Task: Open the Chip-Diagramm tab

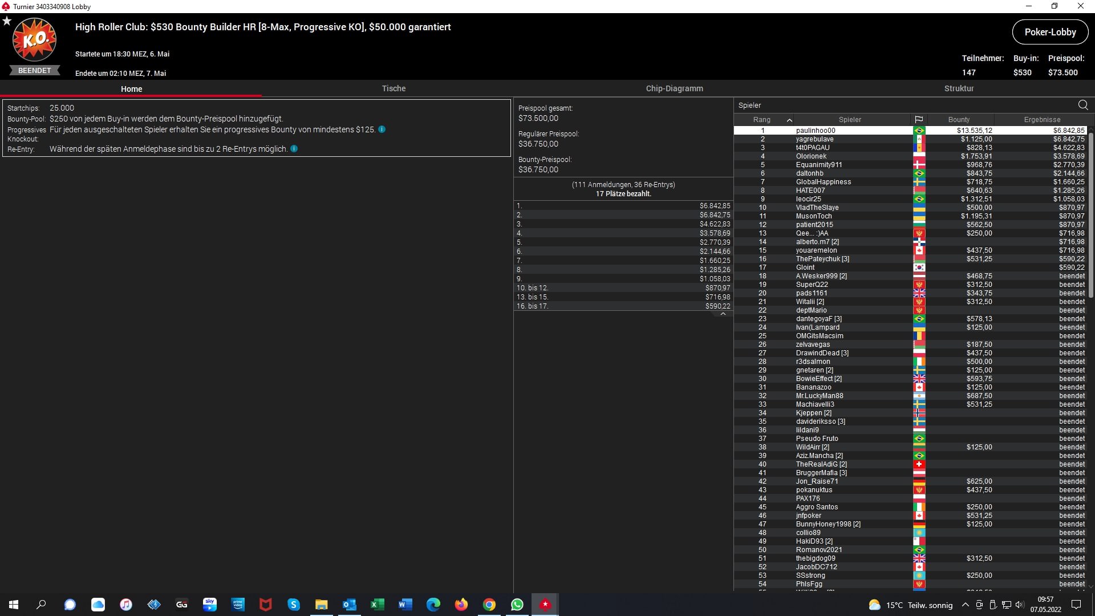Action: click(674, 88)
